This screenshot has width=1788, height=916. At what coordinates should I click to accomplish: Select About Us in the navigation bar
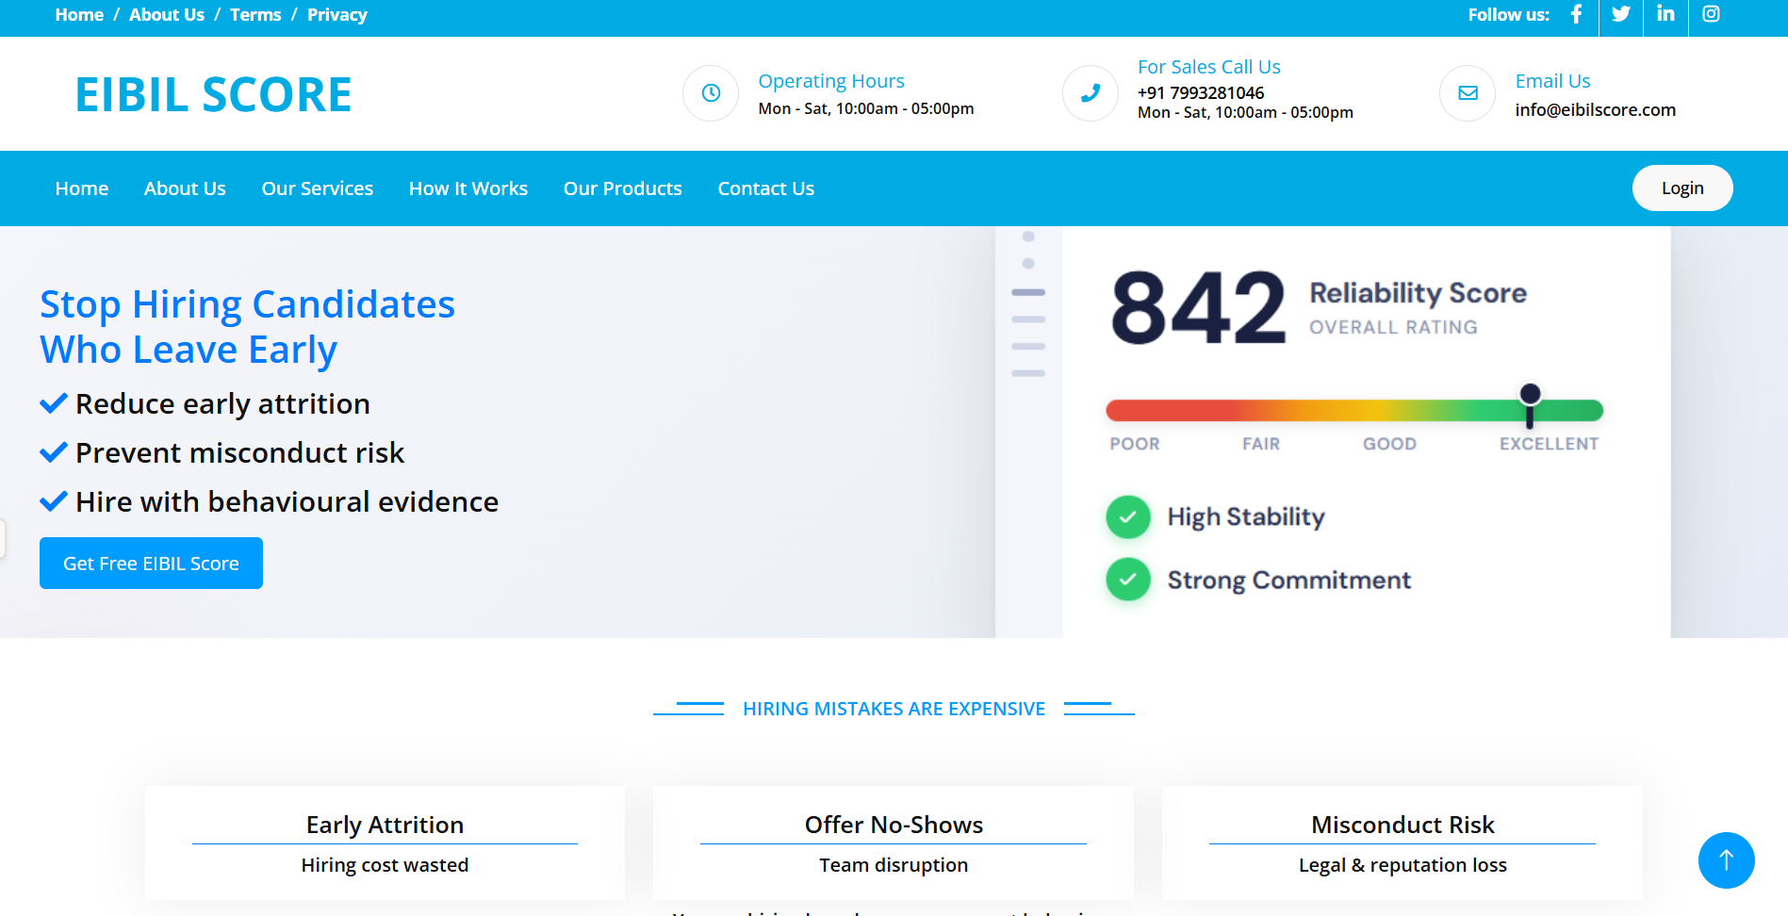(185, 188)
